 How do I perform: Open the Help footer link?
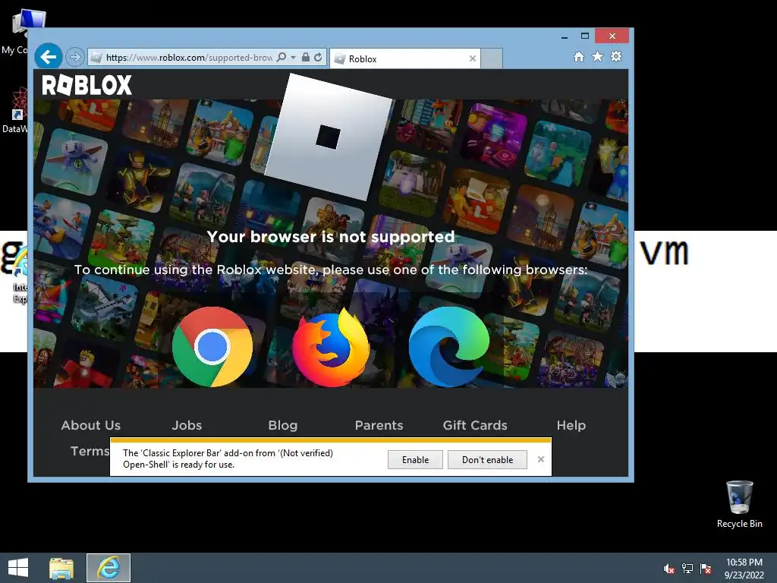tap(571, 425)
